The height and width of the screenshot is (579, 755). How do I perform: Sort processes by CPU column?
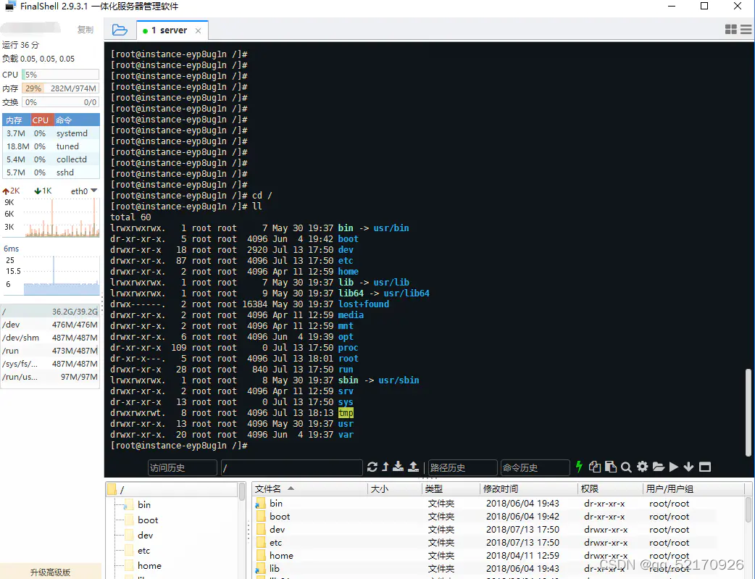41,120
